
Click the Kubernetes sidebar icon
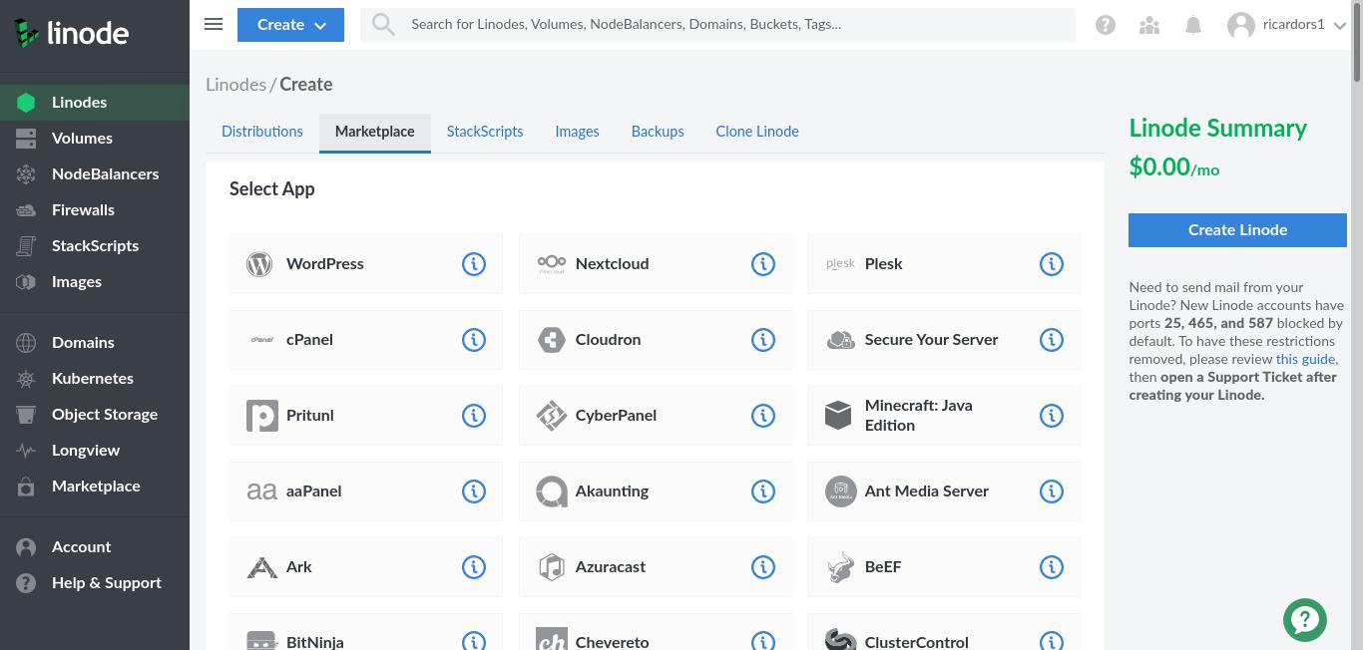point(26,379)
